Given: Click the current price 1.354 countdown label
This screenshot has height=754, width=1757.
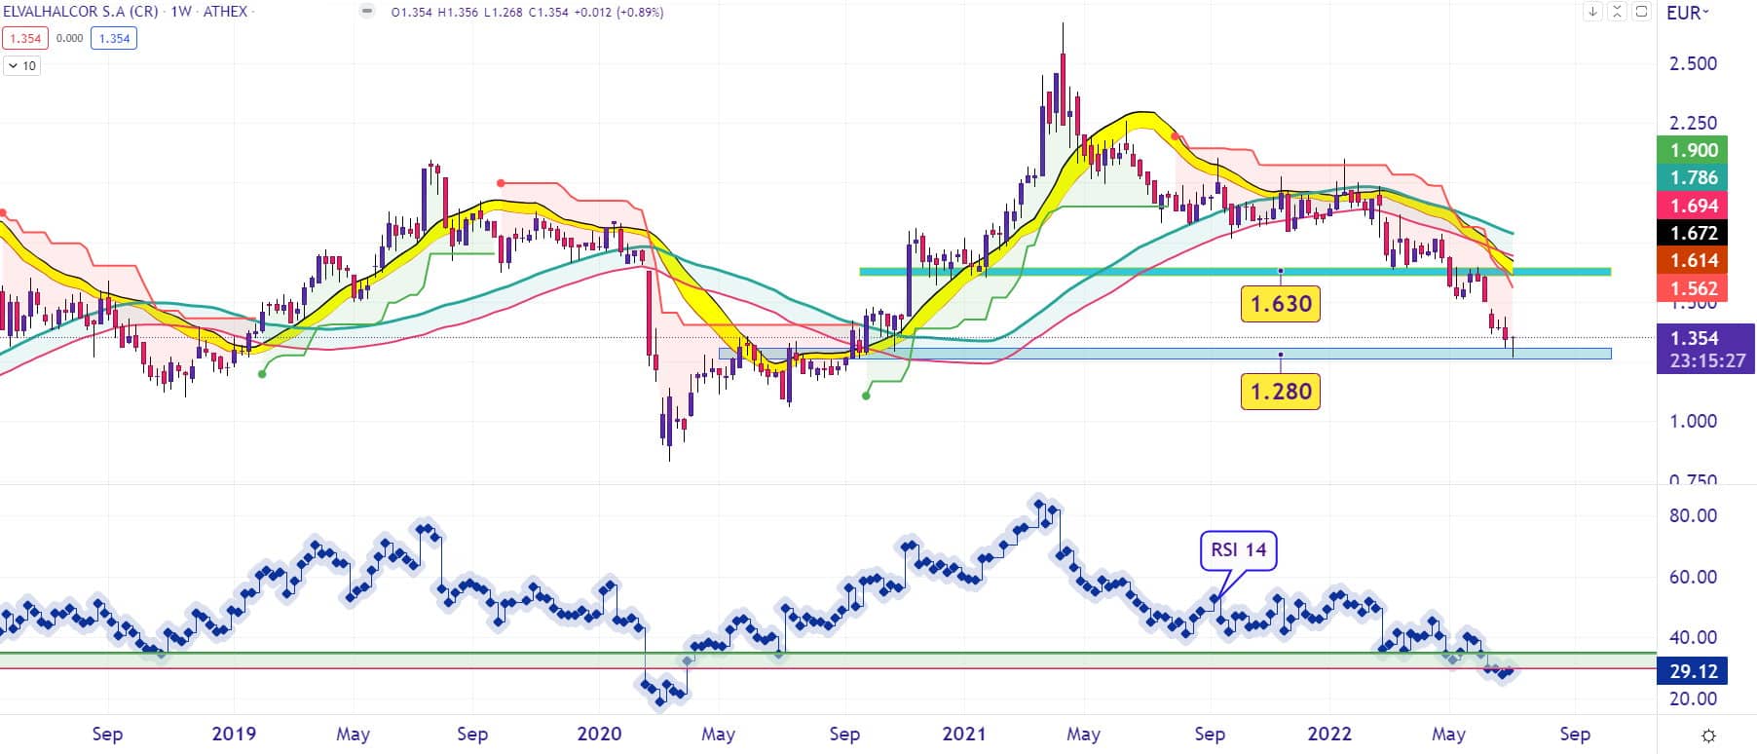Looking at the screenshot, I should (1705, 349).
